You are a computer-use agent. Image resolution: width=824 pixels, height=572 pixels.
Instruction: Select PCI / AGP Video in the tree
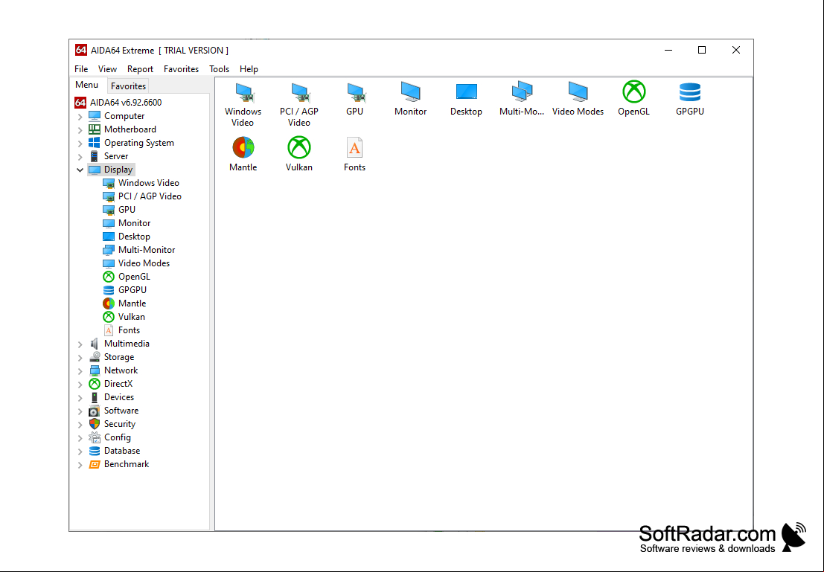142,196
